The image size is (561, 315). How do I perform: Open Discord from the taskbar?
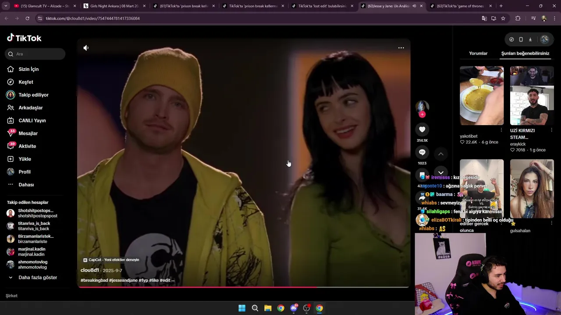(294, 308)
